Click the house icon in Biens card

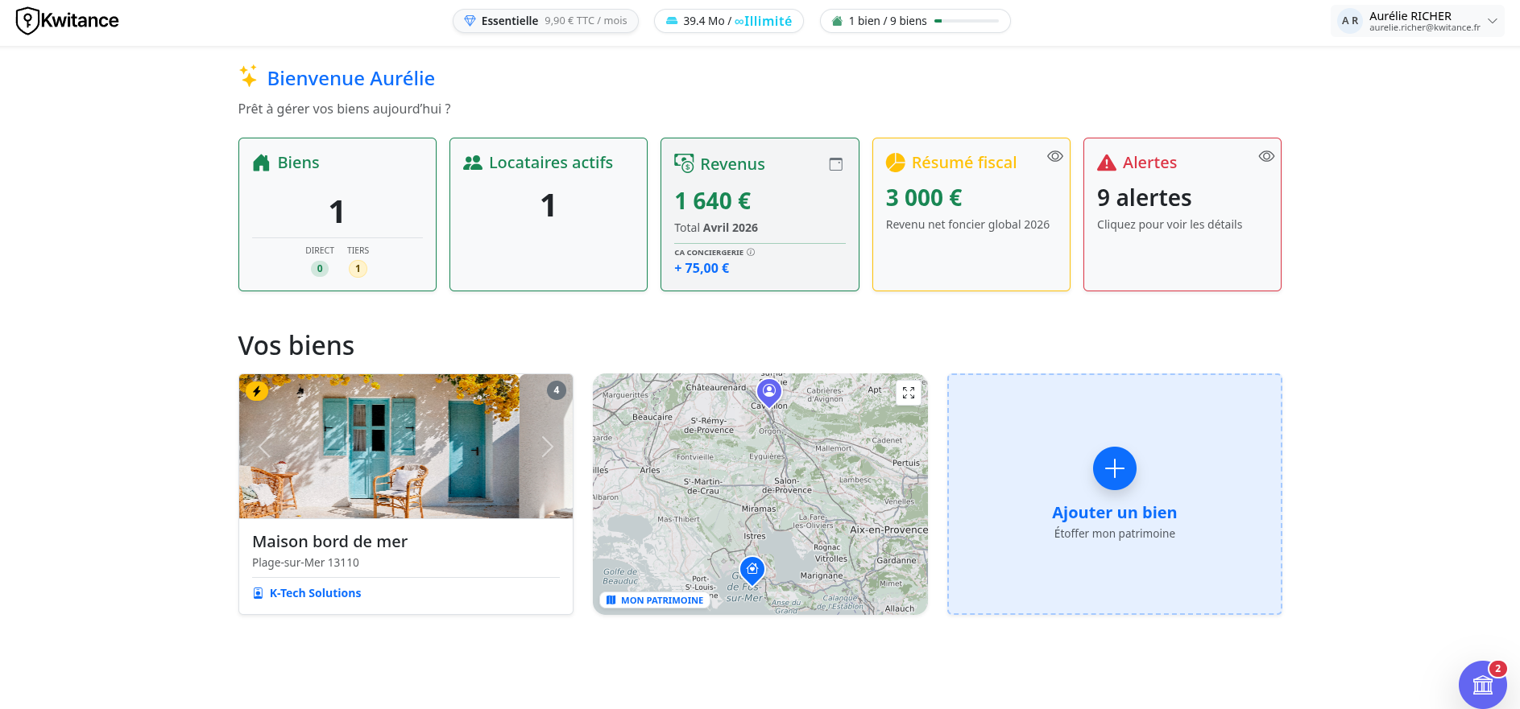click(261, 163)
